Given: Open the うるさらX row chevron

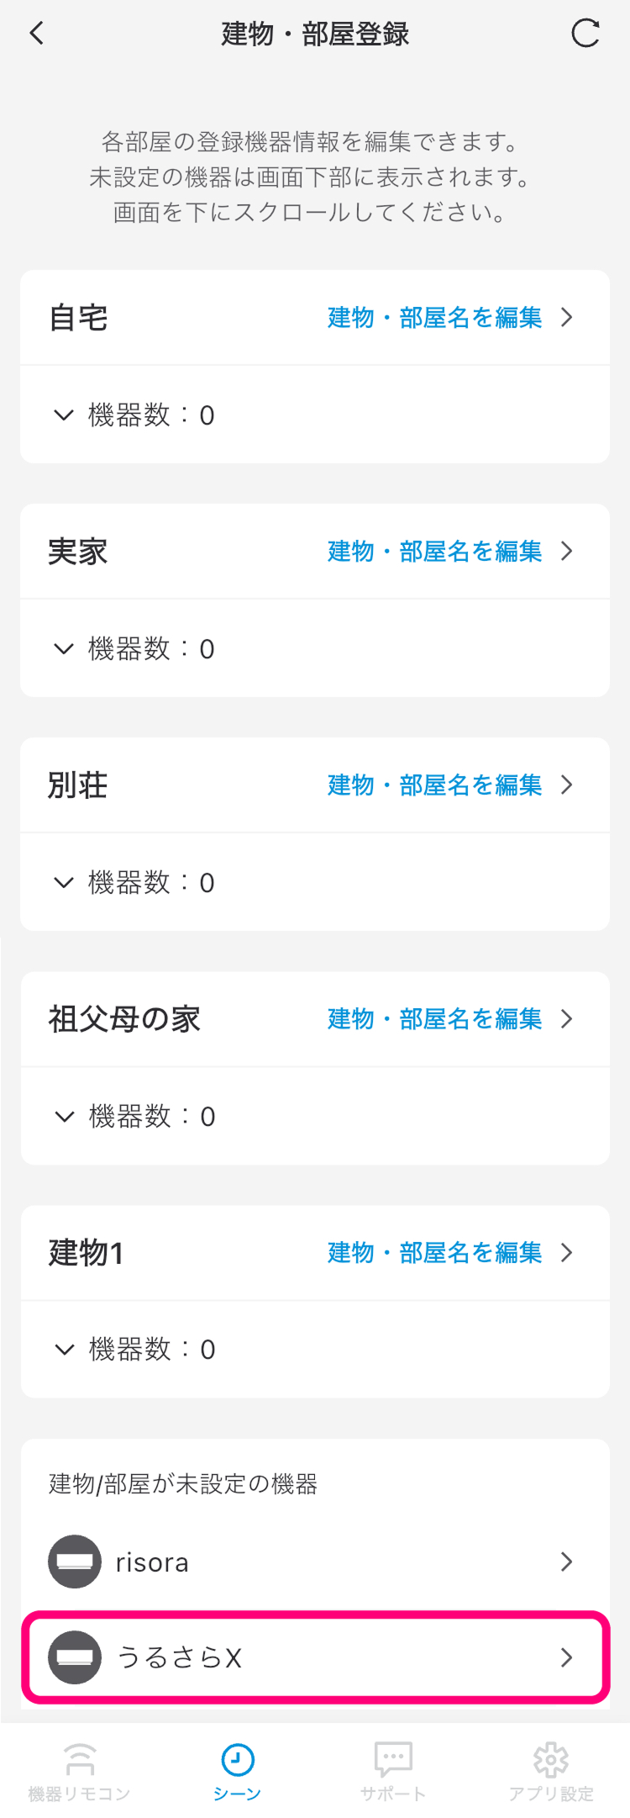Looking at the screenshot, I should click(566, 1657).
